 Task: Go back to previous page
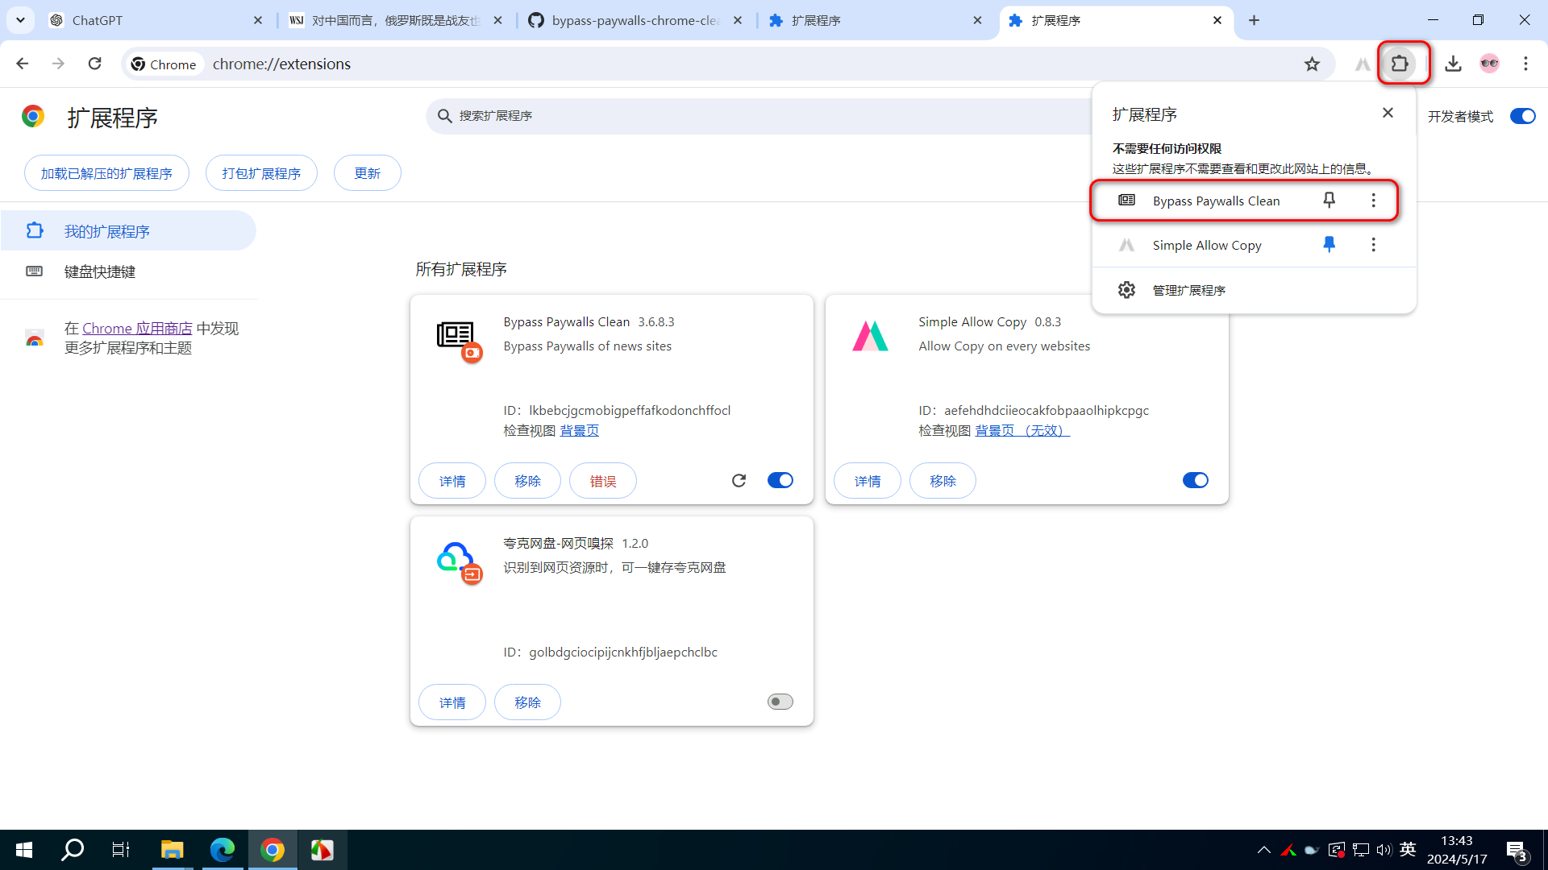coord(23,64)
